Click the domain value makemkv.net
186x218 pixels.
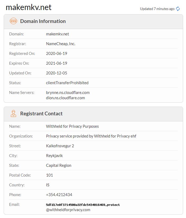(58, 34)
